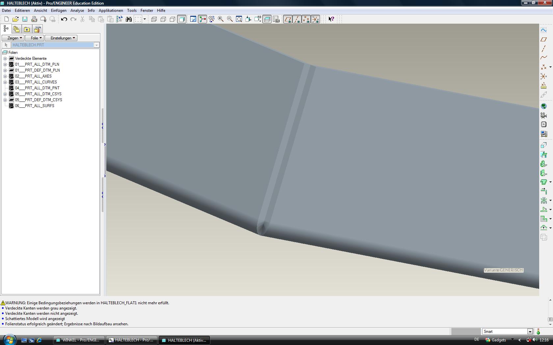Click the binoculars Find icon
Viewport: 553px width, 345px height.
(129, 19)
